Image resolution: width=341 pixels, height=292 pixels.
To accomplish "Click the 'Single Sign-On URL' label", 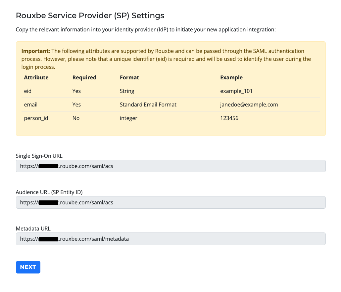I will pos(39,156).
